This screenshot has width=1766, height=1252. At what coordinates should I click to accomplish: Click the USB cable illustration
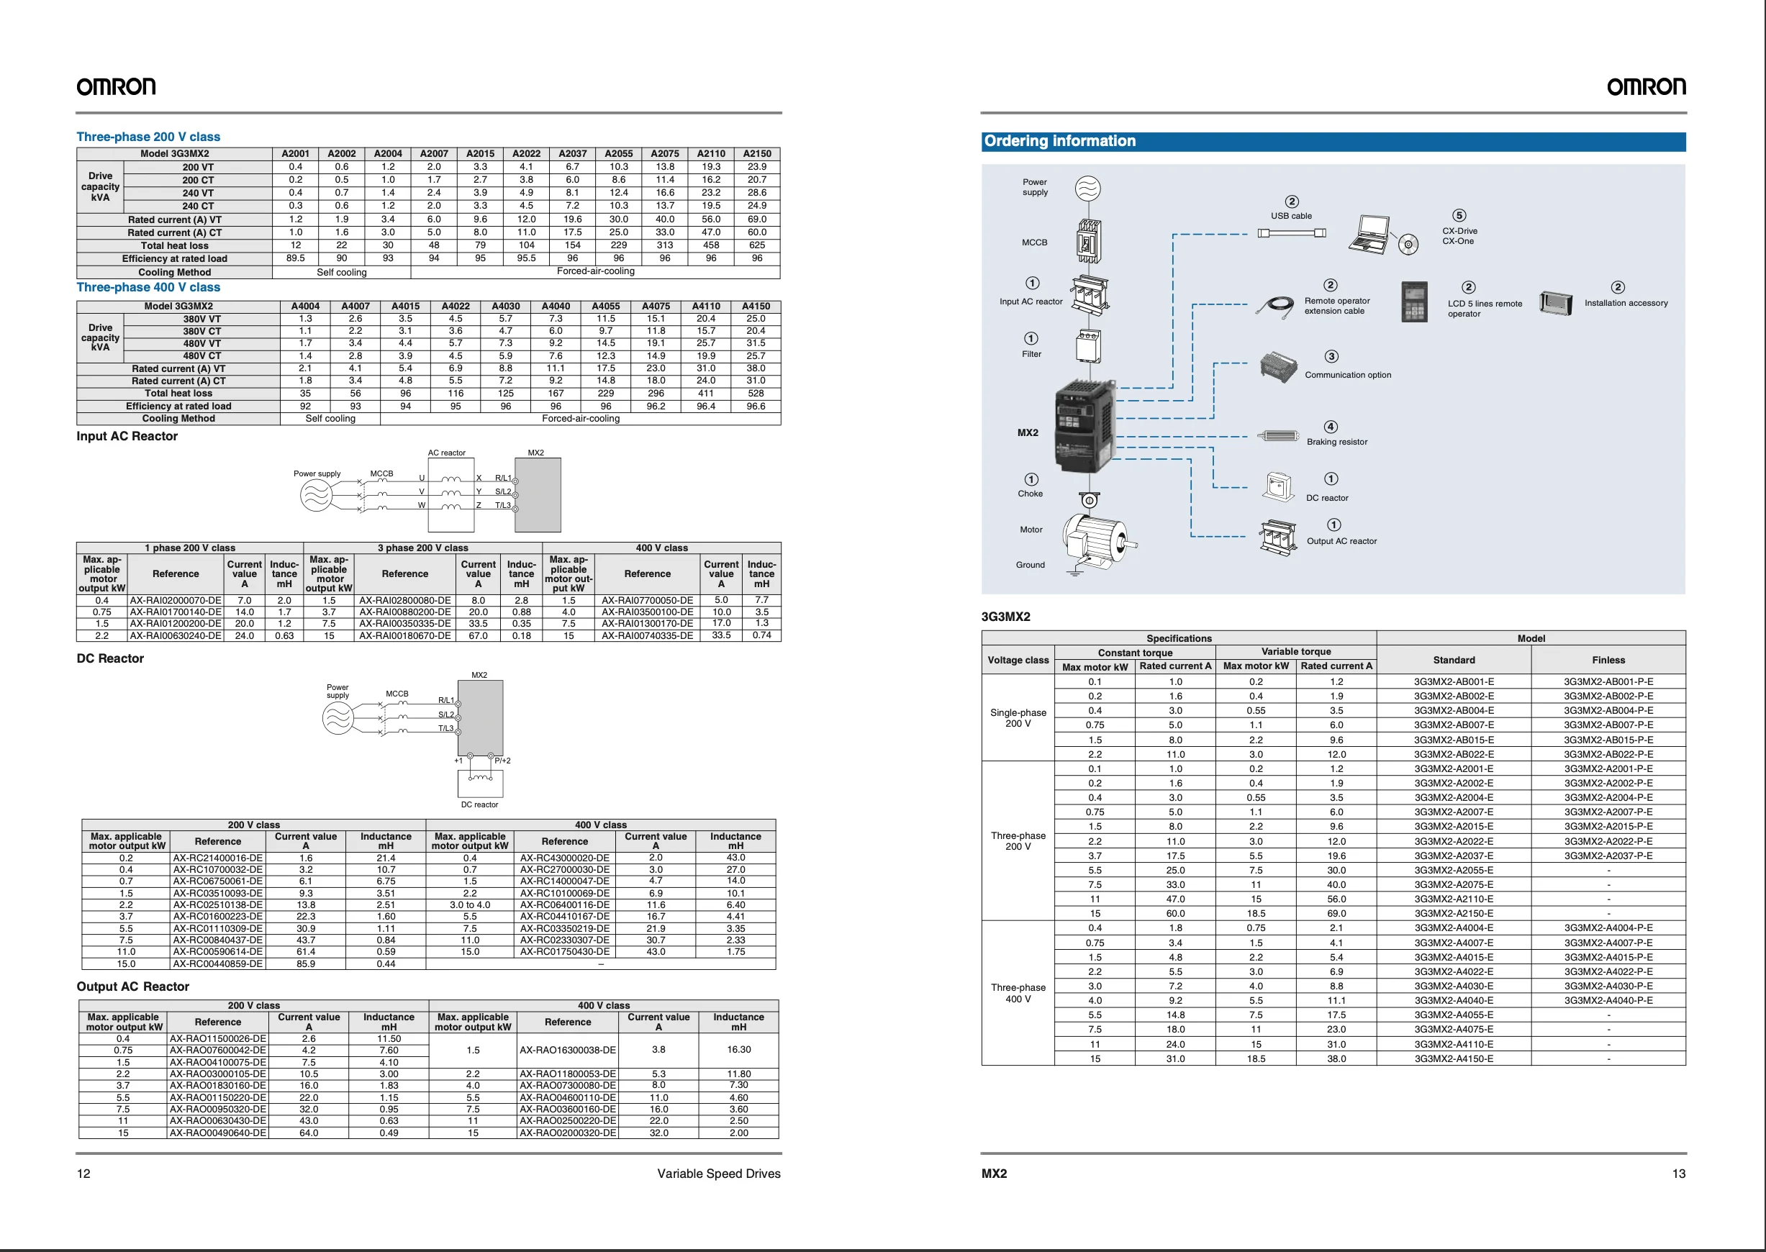click(x=1291, y=233)
